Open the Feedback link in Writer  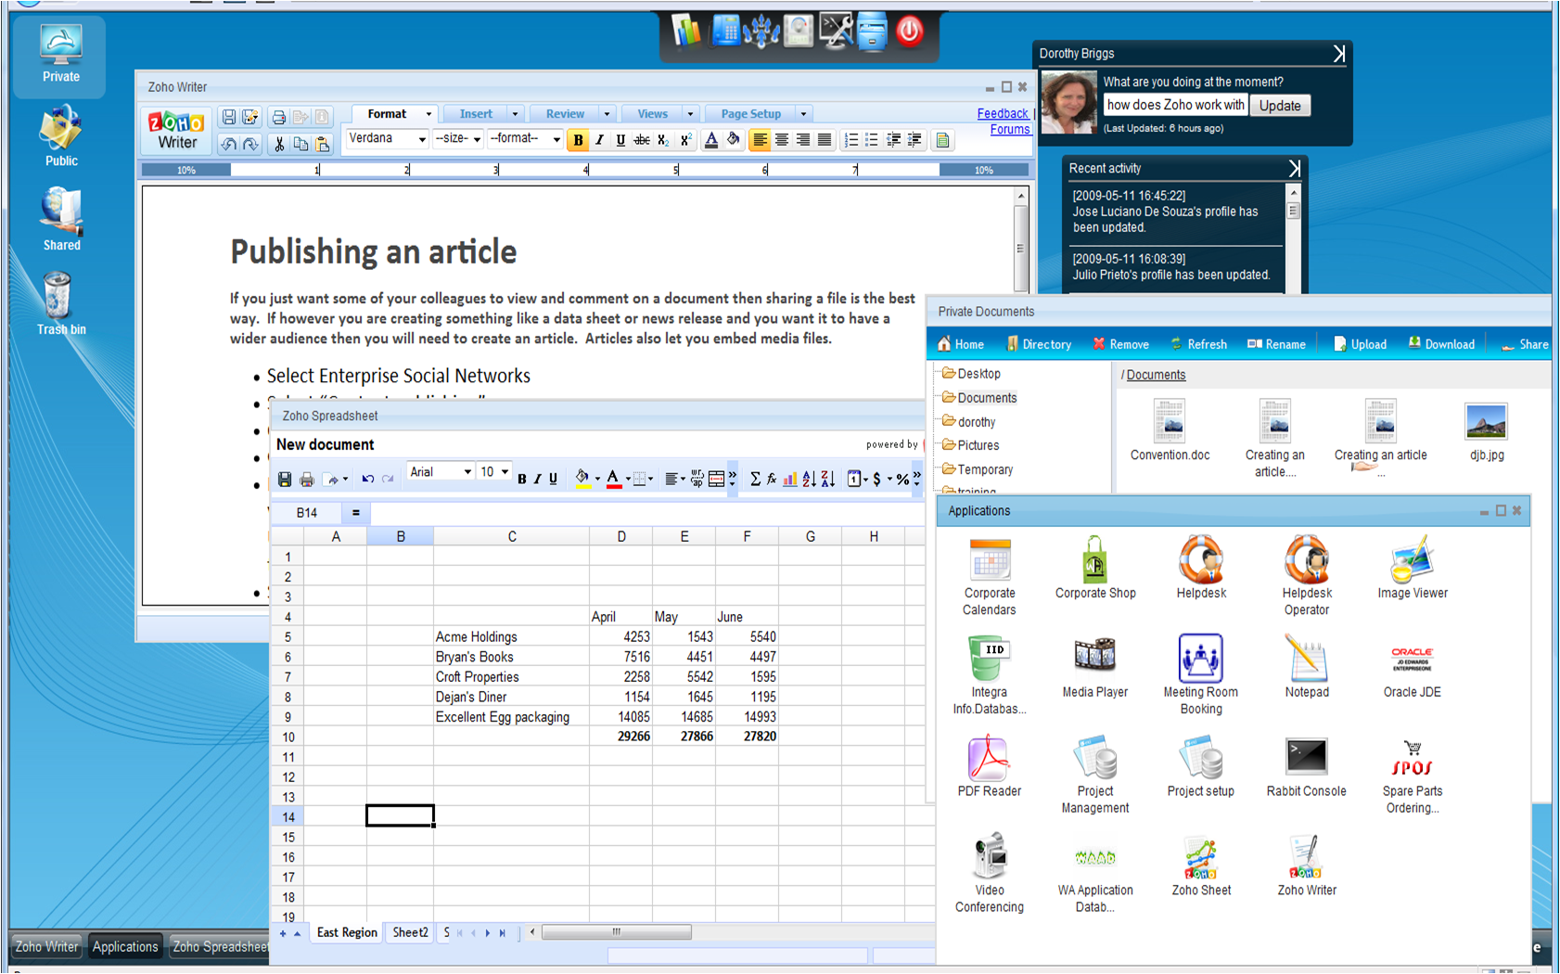point(1003,113)
